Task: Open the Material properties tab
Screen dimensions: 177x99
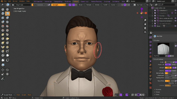Action: click(150, 83)
